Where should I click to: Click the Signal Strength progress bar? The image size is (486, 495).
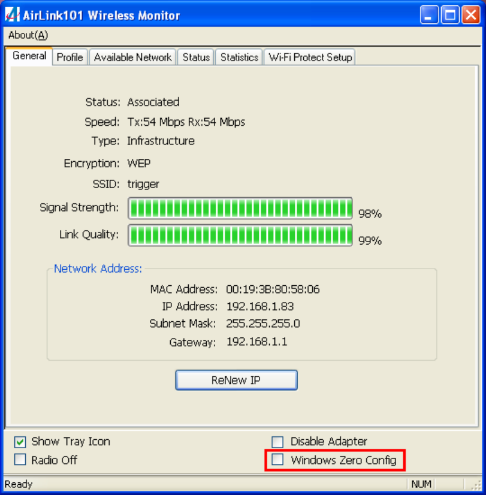[240, 208]
